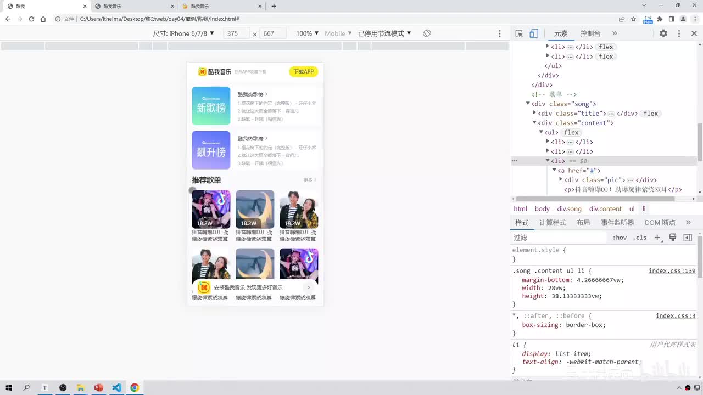The width and height of the screenshot is (703, 395).
Task: Select div.content in breadcrumb bar
Action: 605,209
